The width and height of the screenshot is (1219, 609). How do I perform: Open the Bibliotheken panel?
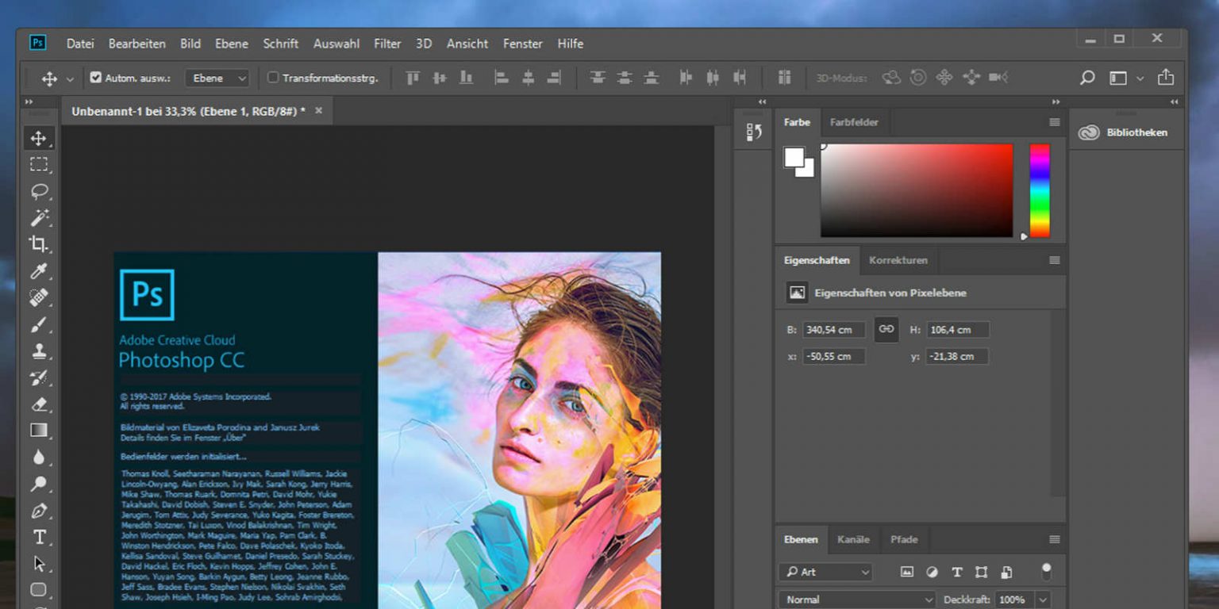(1125, 132)
